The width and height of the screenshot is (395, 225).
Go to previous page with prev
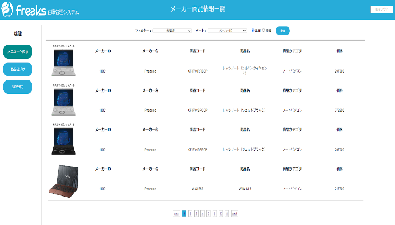tap(176, 214)
